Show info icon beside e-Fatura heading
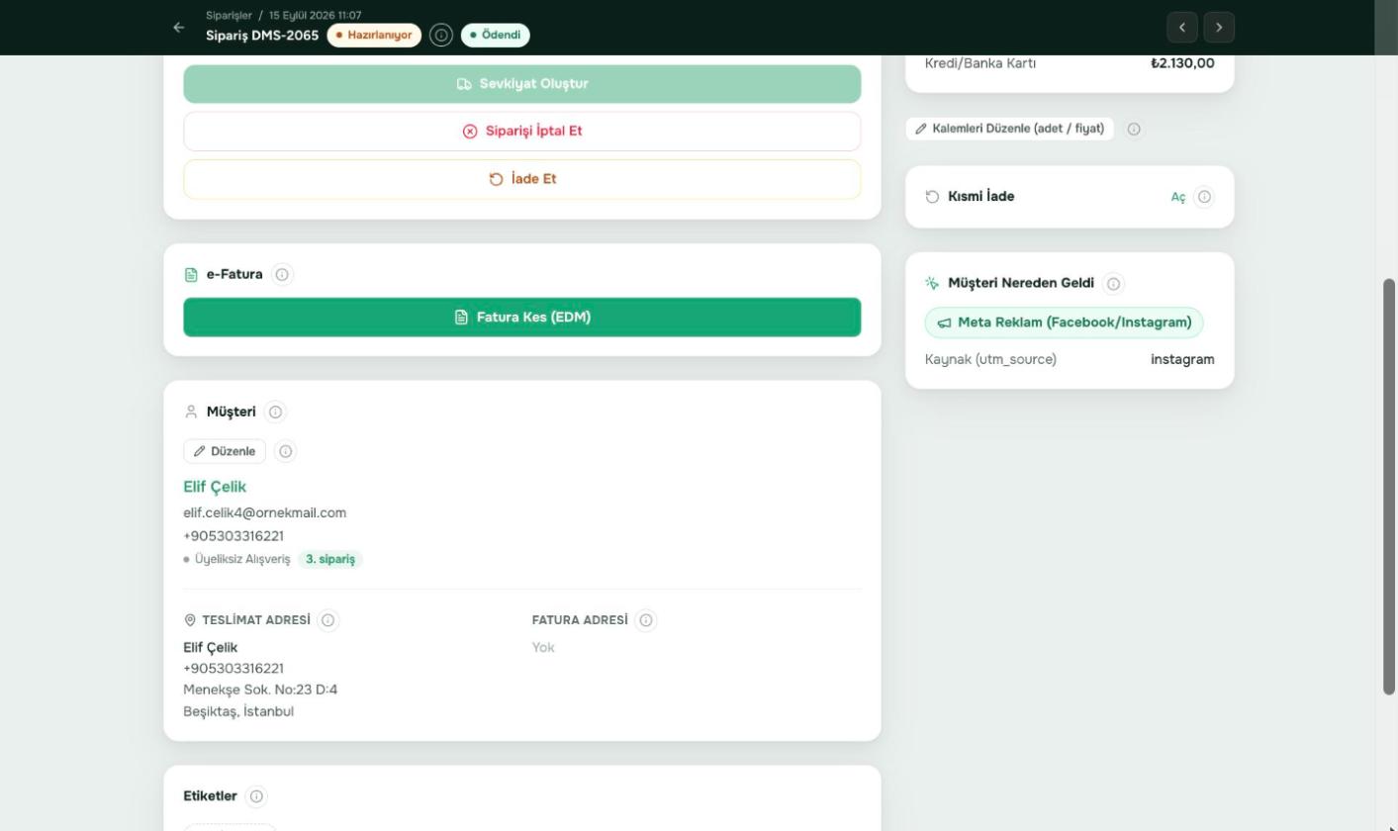Image resolution: width=1398 pixels, height=831 pixels. point(282,275)
